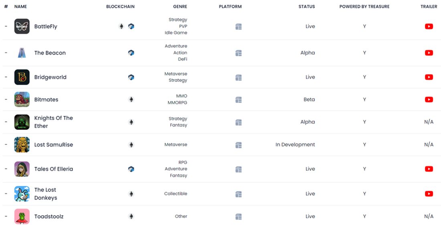
Task: Watch The Lost Donkeys trailer
Action: (429, 194)
